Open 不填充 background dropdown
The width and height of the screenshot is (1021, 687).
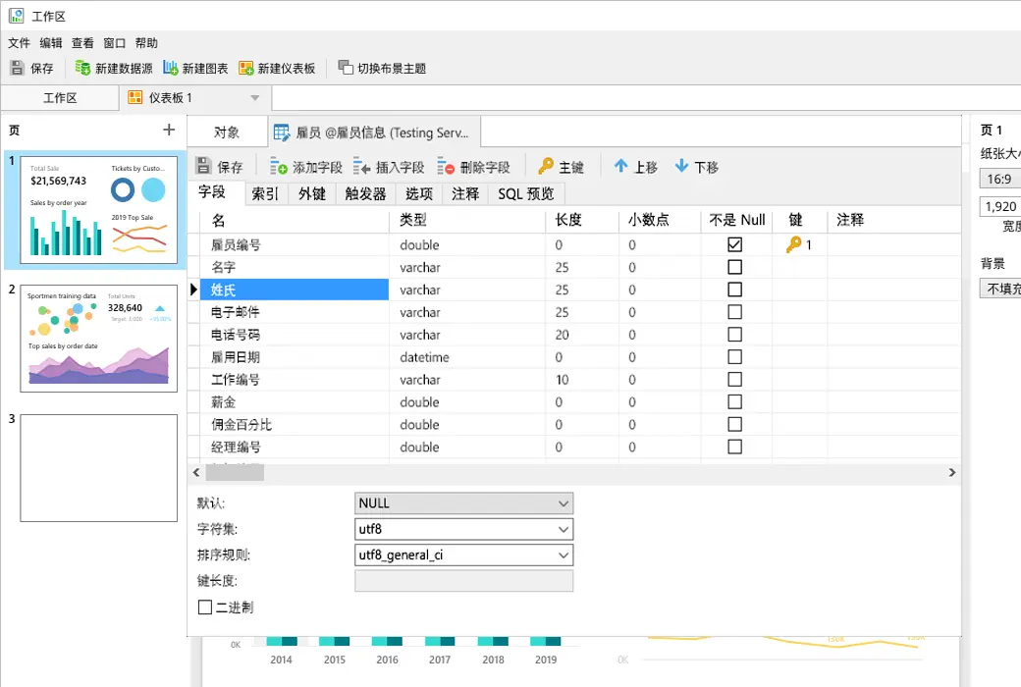click(1000, 289)
